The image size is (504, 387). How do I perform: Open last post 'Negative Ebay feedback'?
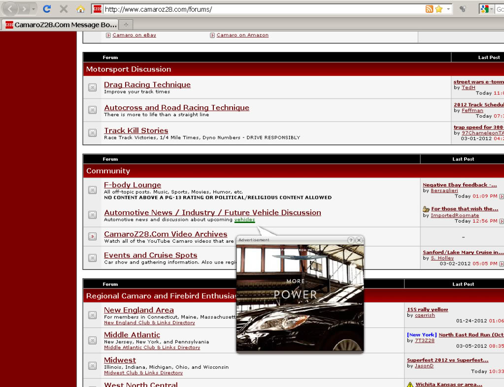tap(460, 185)
